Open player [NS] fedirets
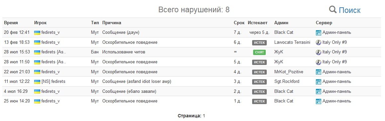 pos(53,81)
